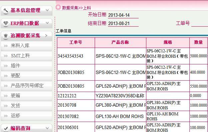Open 产品序列号绑定 menu entry

tap(27, 86)
